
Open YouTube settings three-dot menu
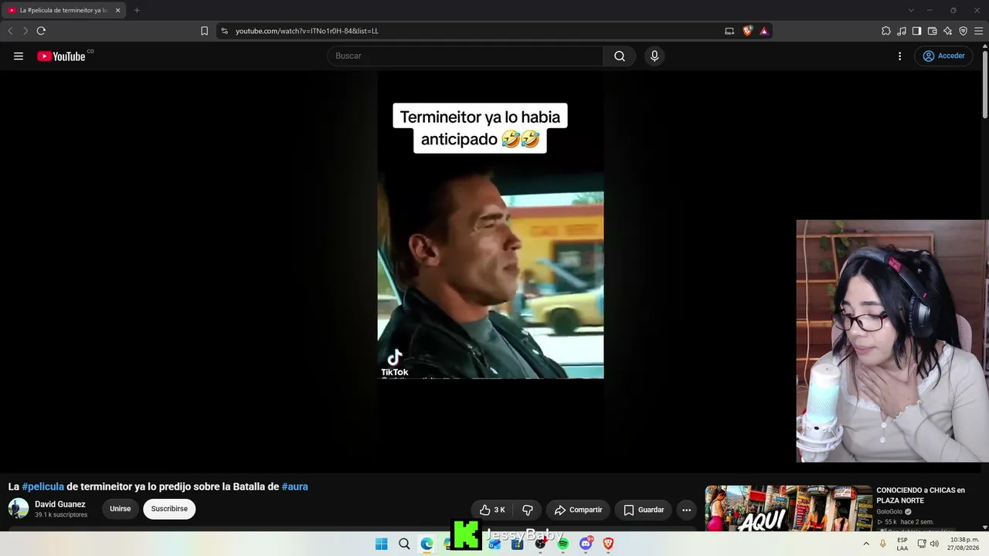(x=899, y=56)
